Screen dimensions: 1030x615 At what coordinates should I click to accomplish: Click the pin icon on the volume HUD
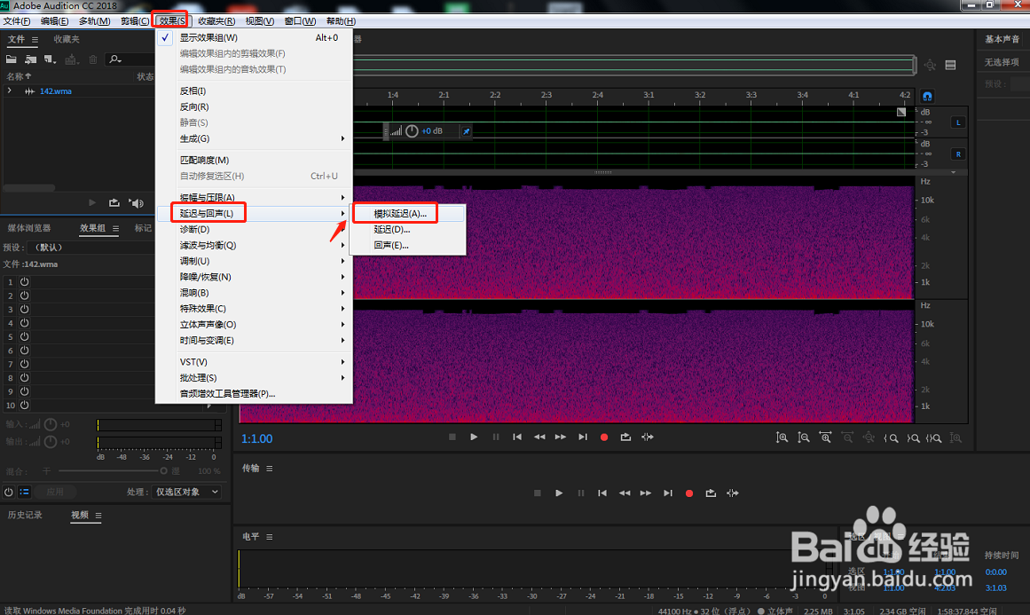coord(467,131)
